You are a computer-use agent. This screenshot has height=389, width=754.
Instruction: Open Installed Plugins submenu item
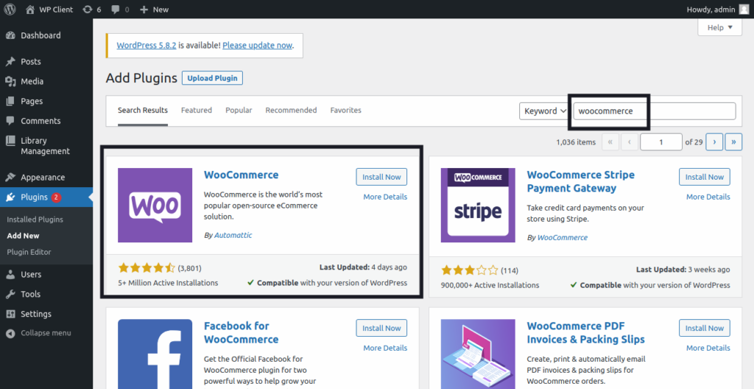[x=35, y=220]
